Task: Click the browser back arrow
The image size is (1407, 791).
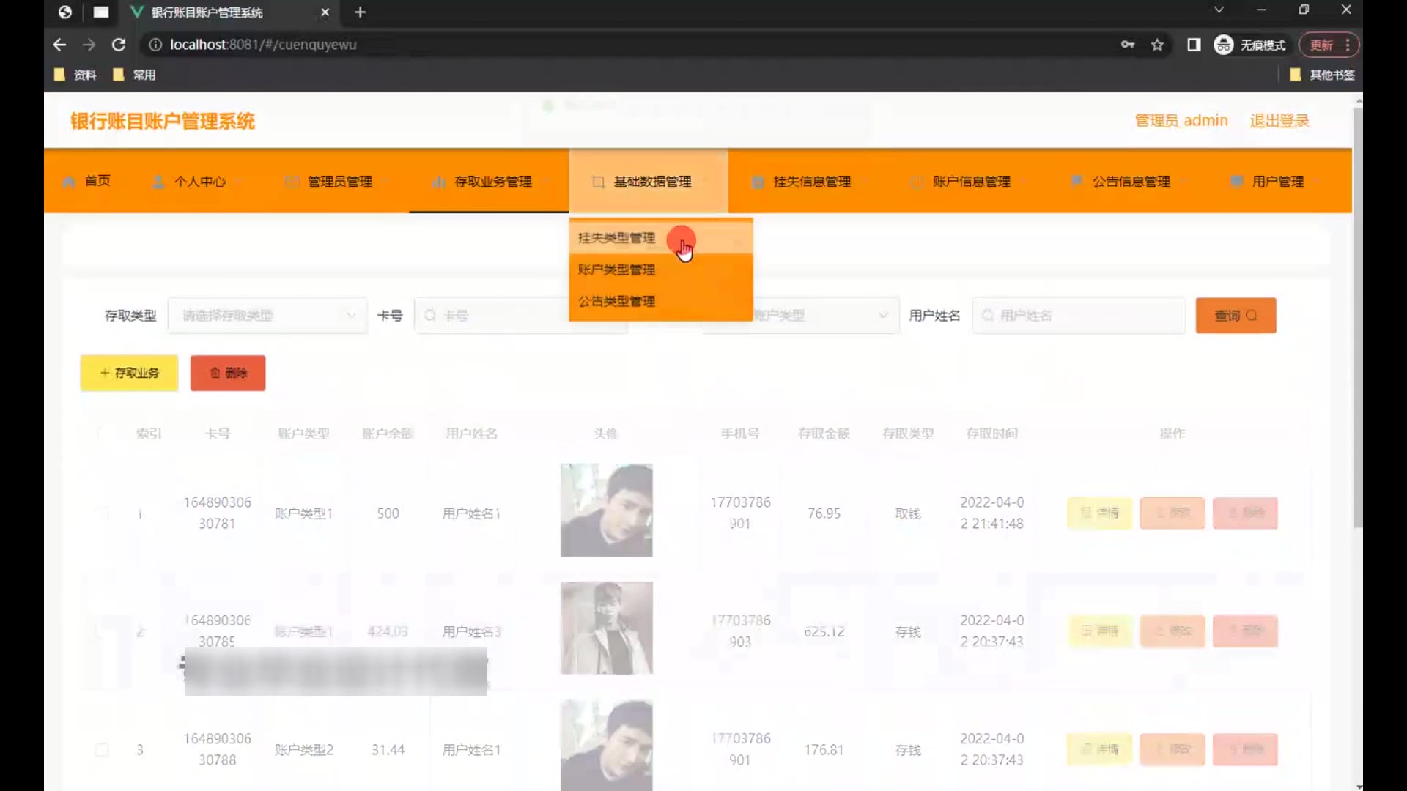Action: (x=59, y=45)
